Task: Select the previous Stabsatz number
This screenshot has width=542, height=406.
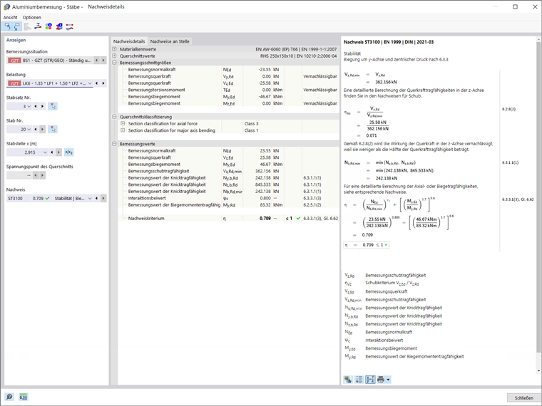Action: click(35, 106)
